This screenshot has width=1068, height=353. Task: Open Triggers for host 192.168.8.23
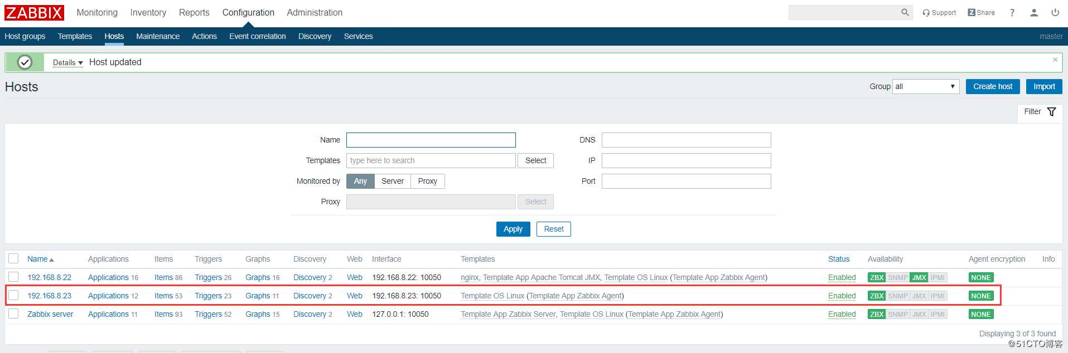[x=208, y=296]
